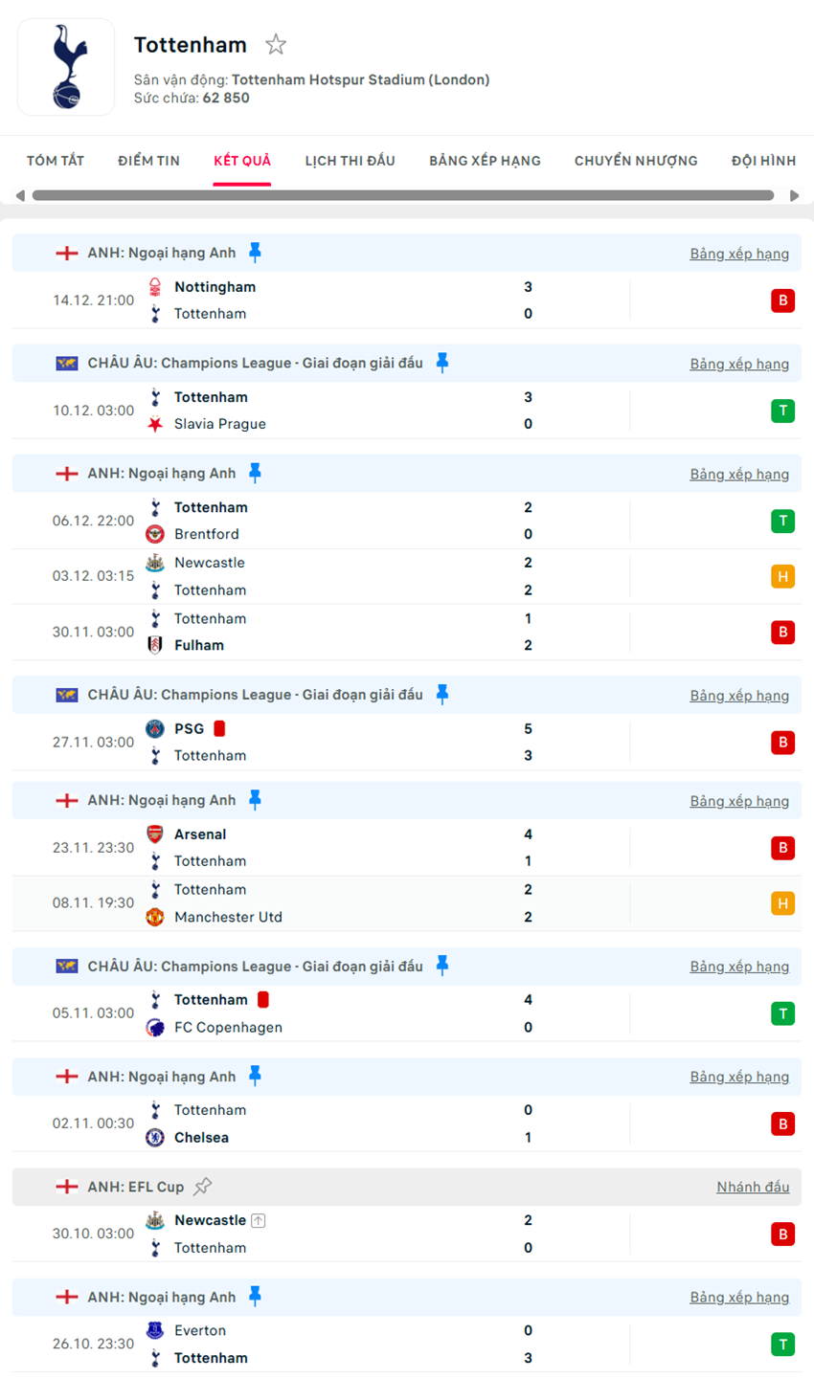Click the Tottenham club crest logo
The image size is (814, 1379).
[x=66, y=67]
